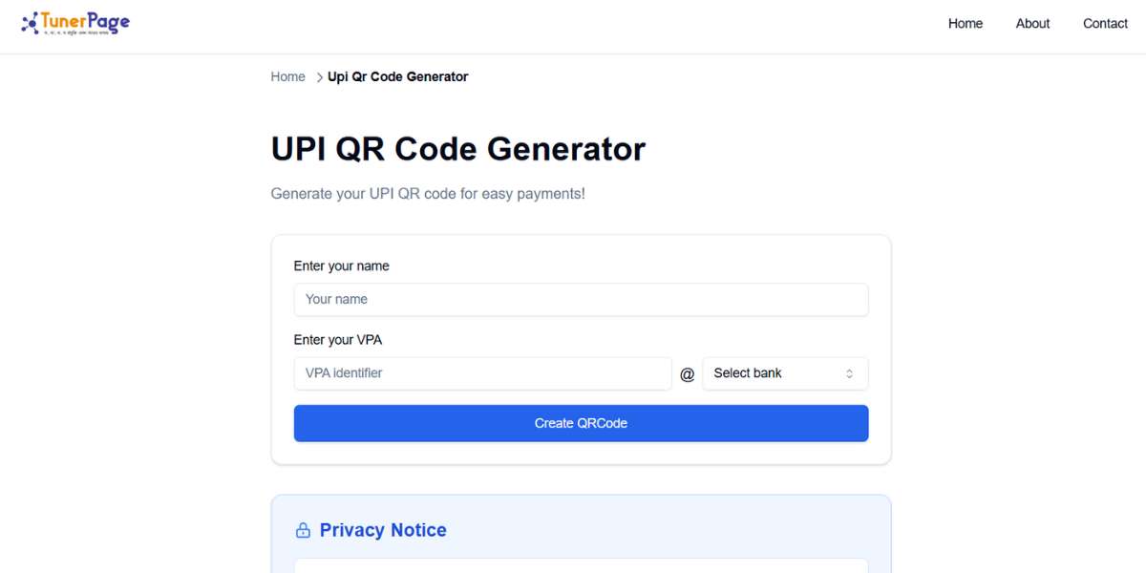Click the Your name input field
Screen dimensions: 1146x573
581,299
